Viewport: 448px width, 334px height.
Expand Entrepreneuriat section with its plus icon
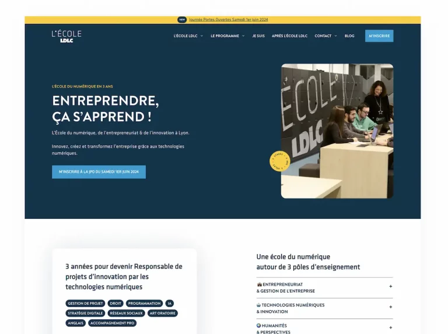tap(390, 287)
